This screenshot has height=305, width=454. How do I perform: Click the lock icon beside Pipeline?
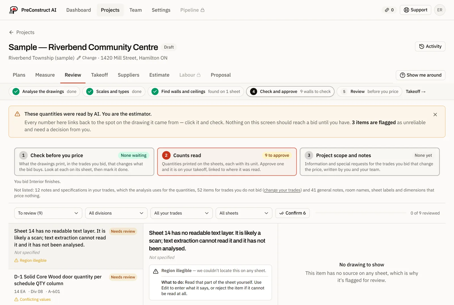pyautogui.click(x=203, y=10)
